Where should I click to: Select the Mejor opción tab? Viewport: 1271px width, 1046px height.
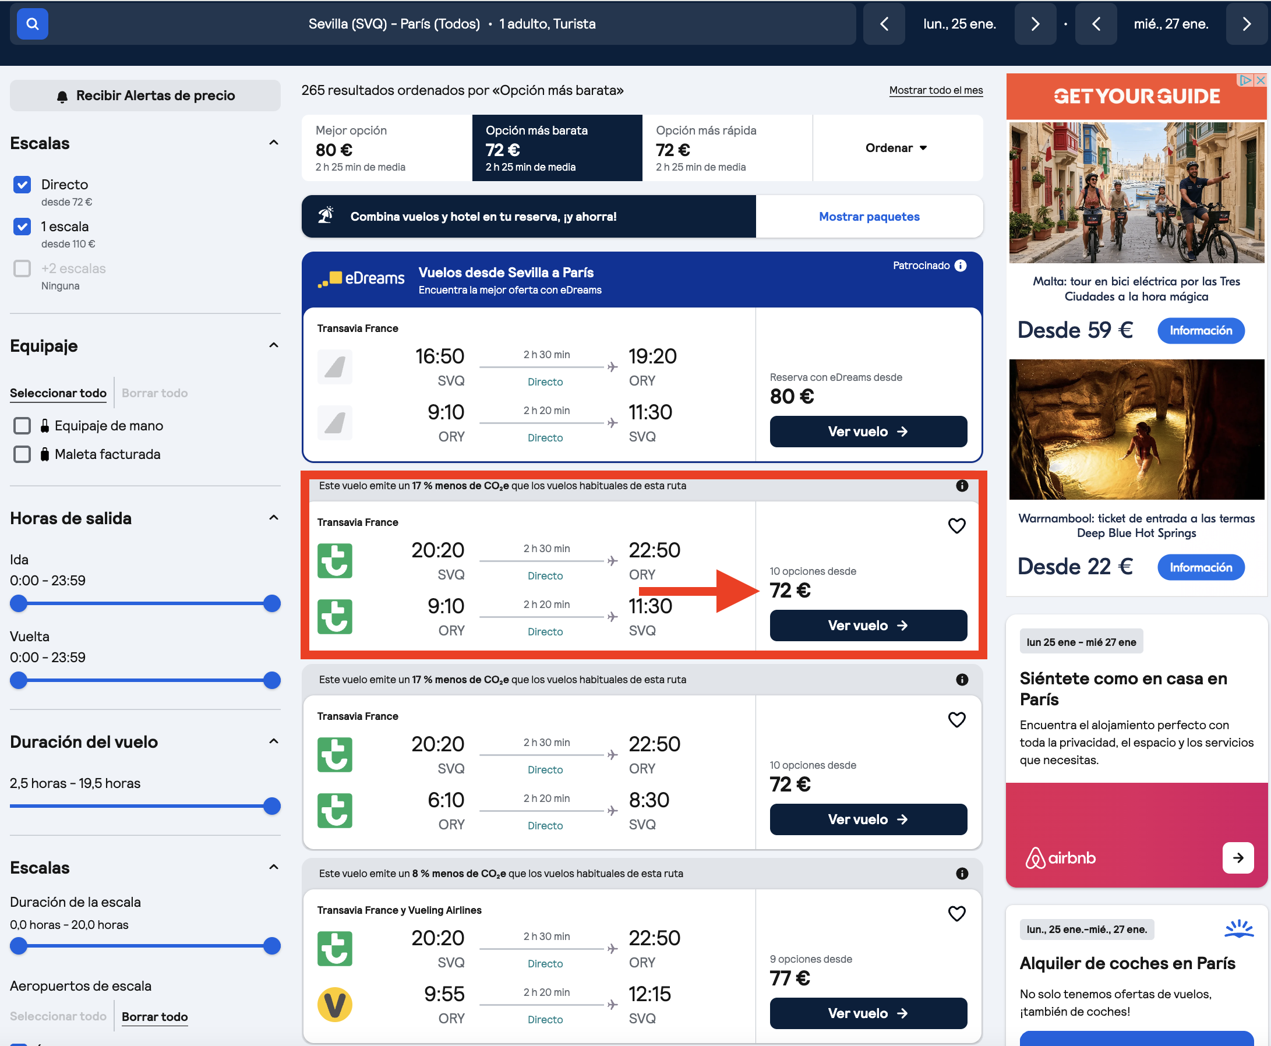(x=387, y=149)
